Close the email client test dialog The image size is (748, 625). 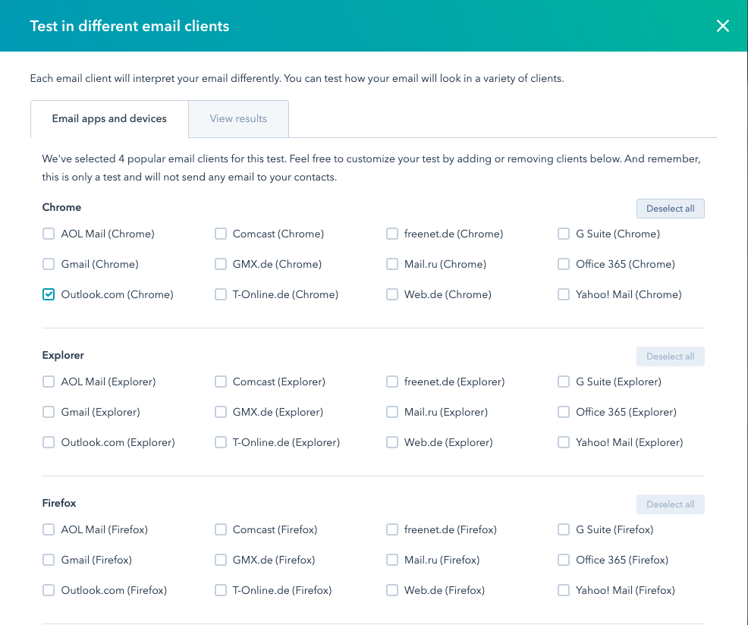click(x=723, y=26)
